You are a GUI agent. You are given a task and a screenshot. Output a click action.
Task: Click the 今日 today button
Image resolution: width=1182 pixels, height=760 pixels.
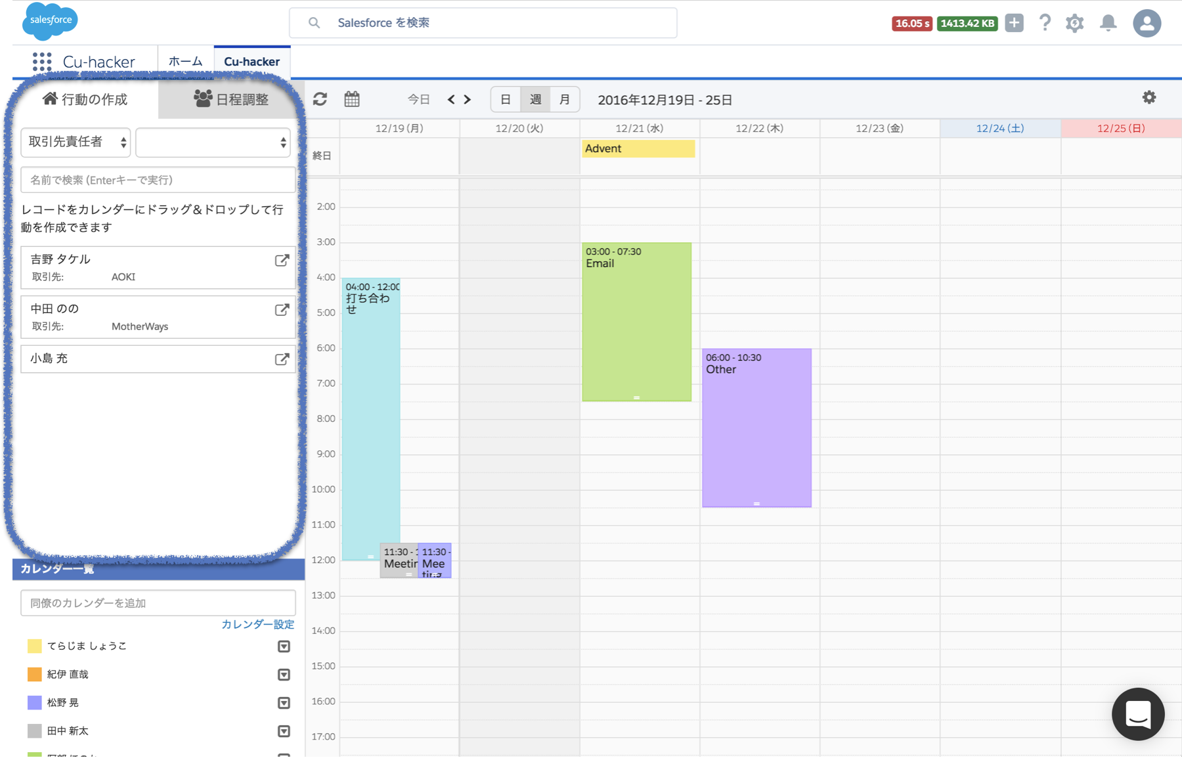419,100
